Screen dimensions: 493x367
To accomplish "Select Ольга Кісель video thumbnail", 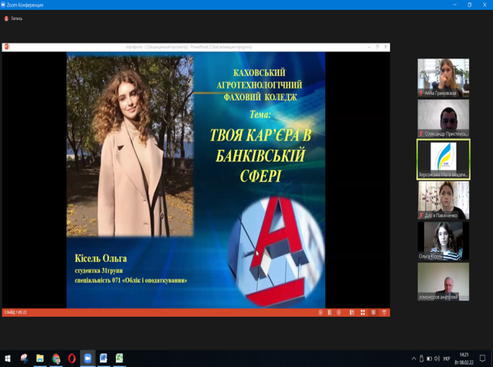I will click(444, 241).
